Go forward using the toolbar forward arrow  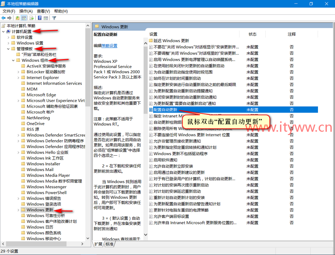[9, 18]
